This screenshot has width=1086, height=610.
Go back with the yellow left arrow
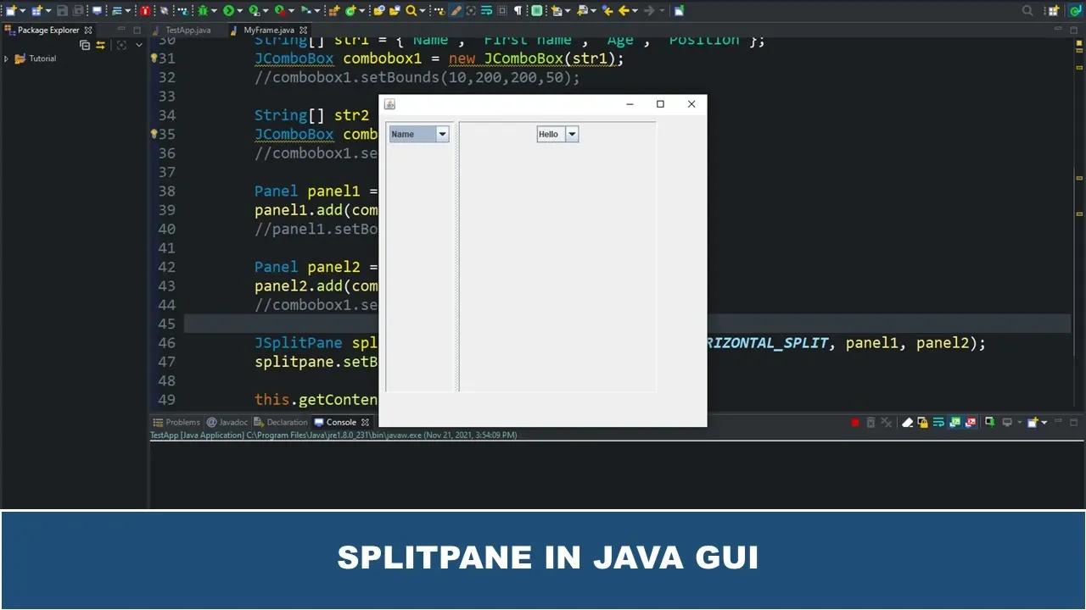624,11
